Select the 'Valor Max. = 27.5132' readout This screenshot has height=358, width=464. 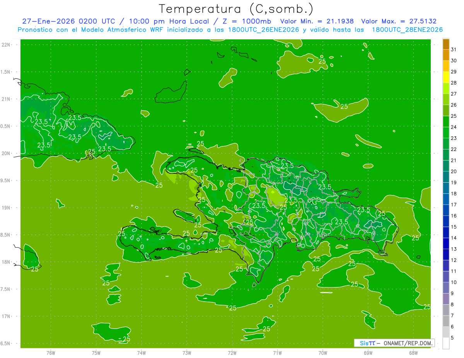[399, 22]
